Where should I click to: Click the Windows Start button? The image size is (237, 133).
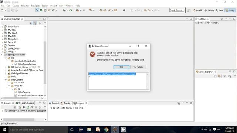tap(4, 130)
